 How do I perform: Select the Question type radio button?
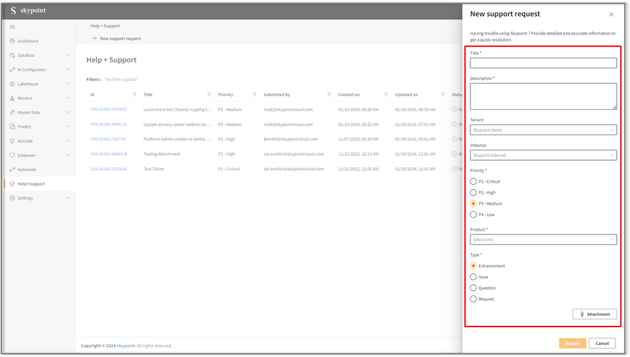click(473, 288)
